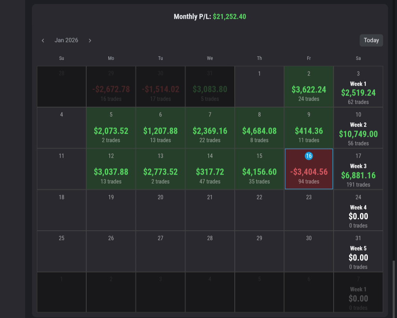
Task: Go to next month using right chevron
Action: click(x=90, y=41)
